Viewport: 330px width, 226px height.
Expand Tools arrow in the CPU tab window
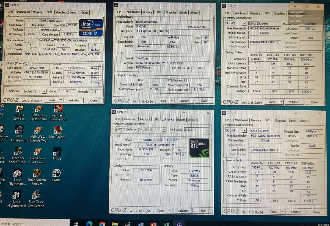(61, 100)
